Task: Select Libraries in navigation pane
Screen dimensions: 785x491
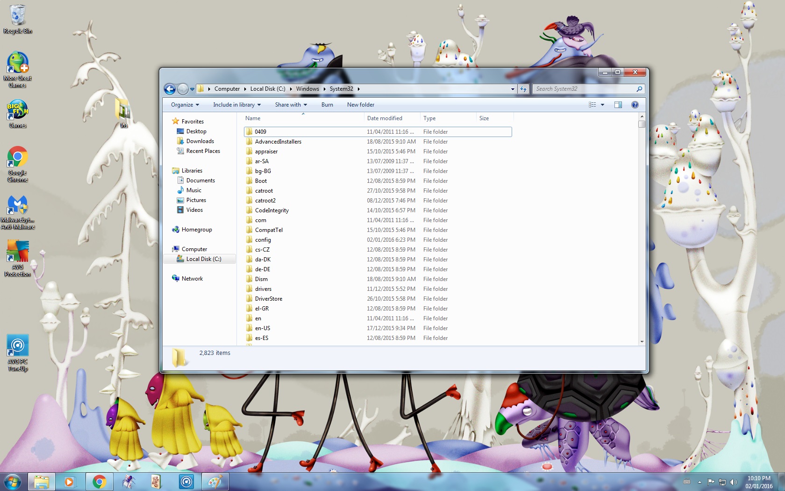Action: [x=192, y=171]
